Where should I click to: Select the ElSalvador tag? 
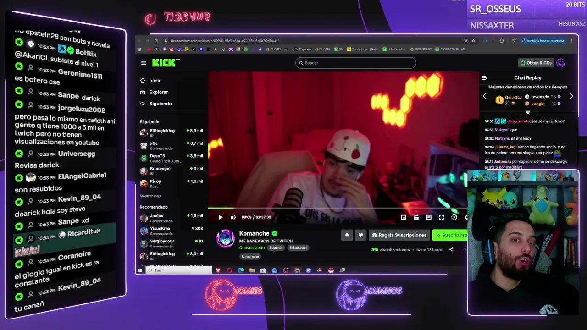point(298,248)
